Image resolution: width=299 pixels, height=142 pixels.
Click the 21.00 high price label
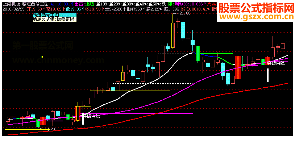(185, 13)
